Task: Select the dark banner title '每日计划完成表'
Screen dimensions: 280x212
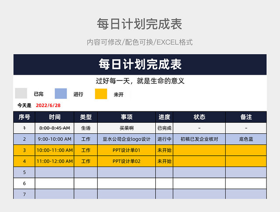Action: pyautogui.click(x=140, y=64)
